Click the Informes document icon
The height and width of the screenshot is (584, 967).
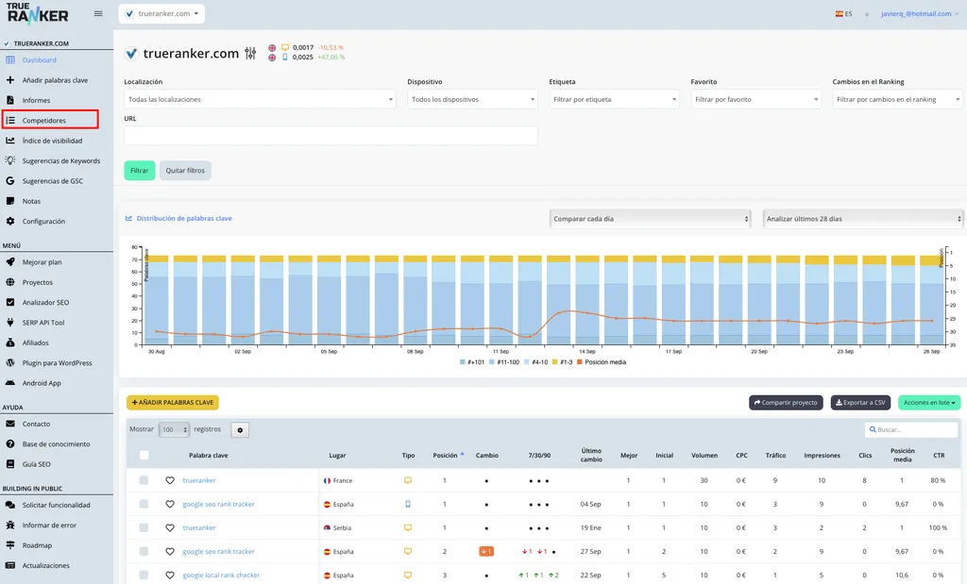tap(9, 100)
